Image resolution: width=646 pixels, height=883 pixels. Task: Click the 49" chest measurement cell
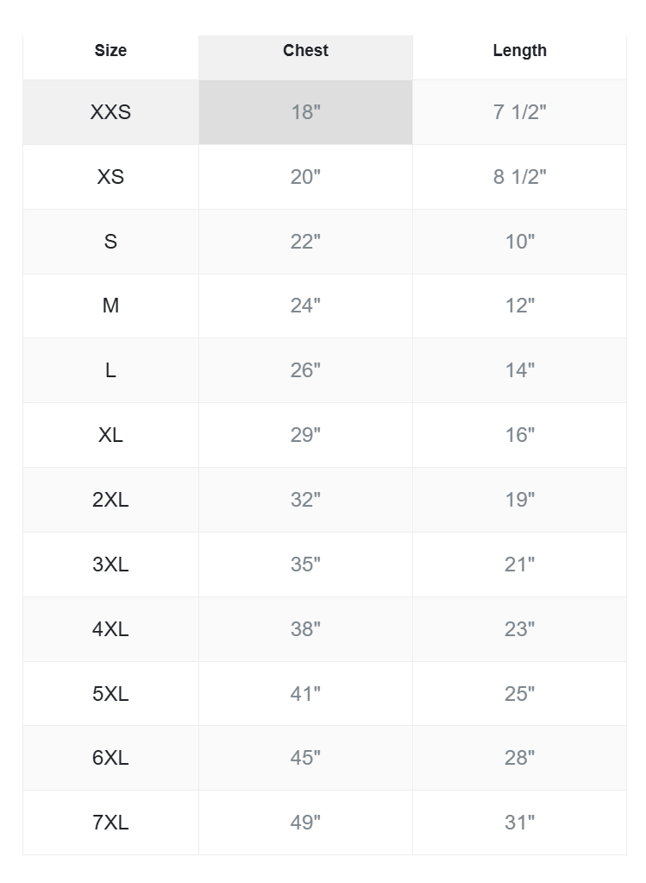click(305, 823)
